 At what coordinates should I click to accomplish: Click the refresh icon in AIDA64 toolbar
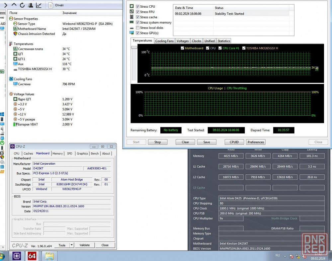22,5
